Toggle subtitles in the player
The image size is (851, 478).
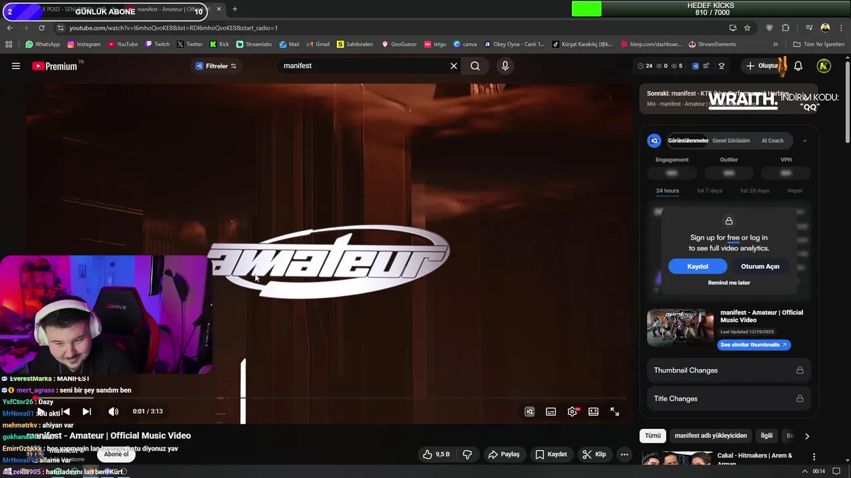[x=551, y=412]
